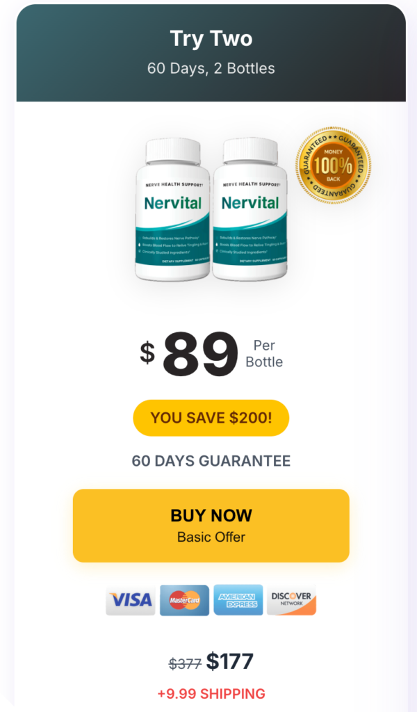Click the $177 total price
The image size is (417, 712).
pos(229,662)
